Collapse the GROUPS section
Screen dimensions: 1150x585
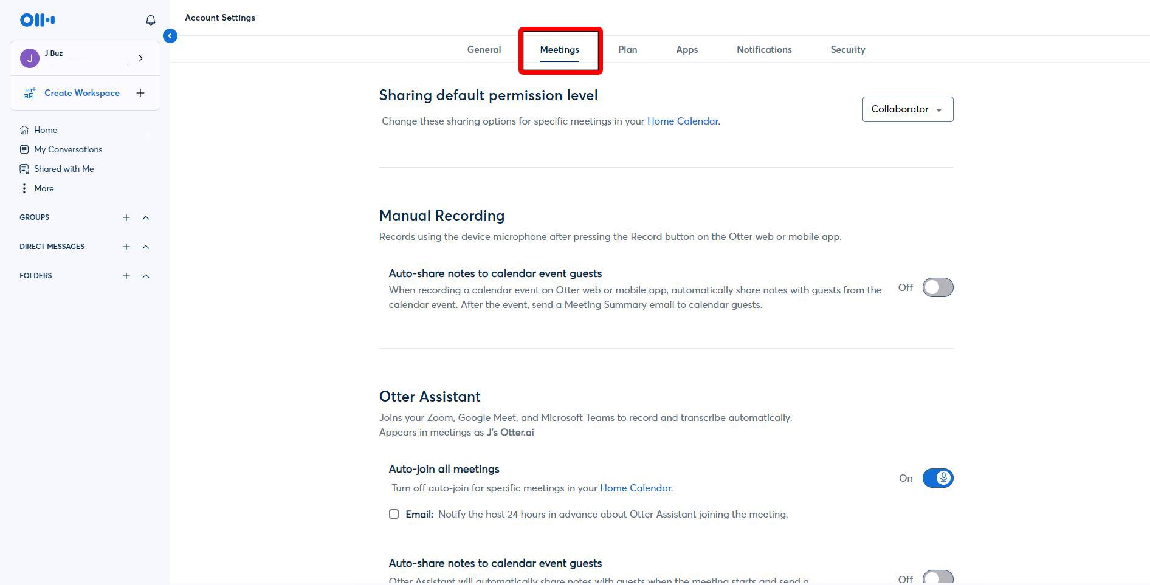click(x=145, y=217)
